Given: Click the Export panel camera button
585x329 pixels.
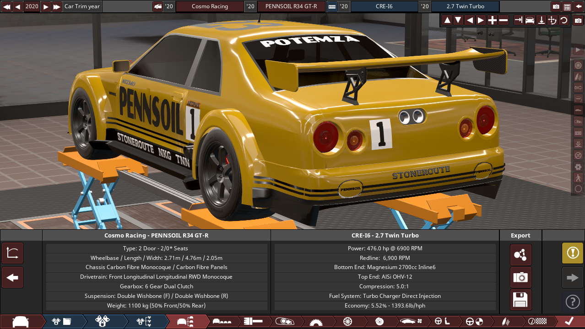Looking at the screenshot, I should [521, 277].
